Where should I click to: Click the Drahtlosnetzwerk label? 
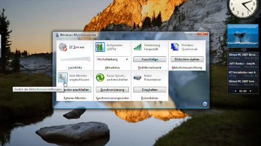tap(150, 68)
